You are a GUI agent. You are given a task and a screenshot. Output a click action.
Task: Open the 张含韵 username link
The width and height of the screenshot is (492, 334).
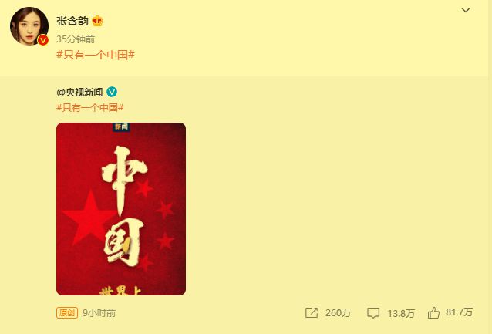[x=72, y=21]
